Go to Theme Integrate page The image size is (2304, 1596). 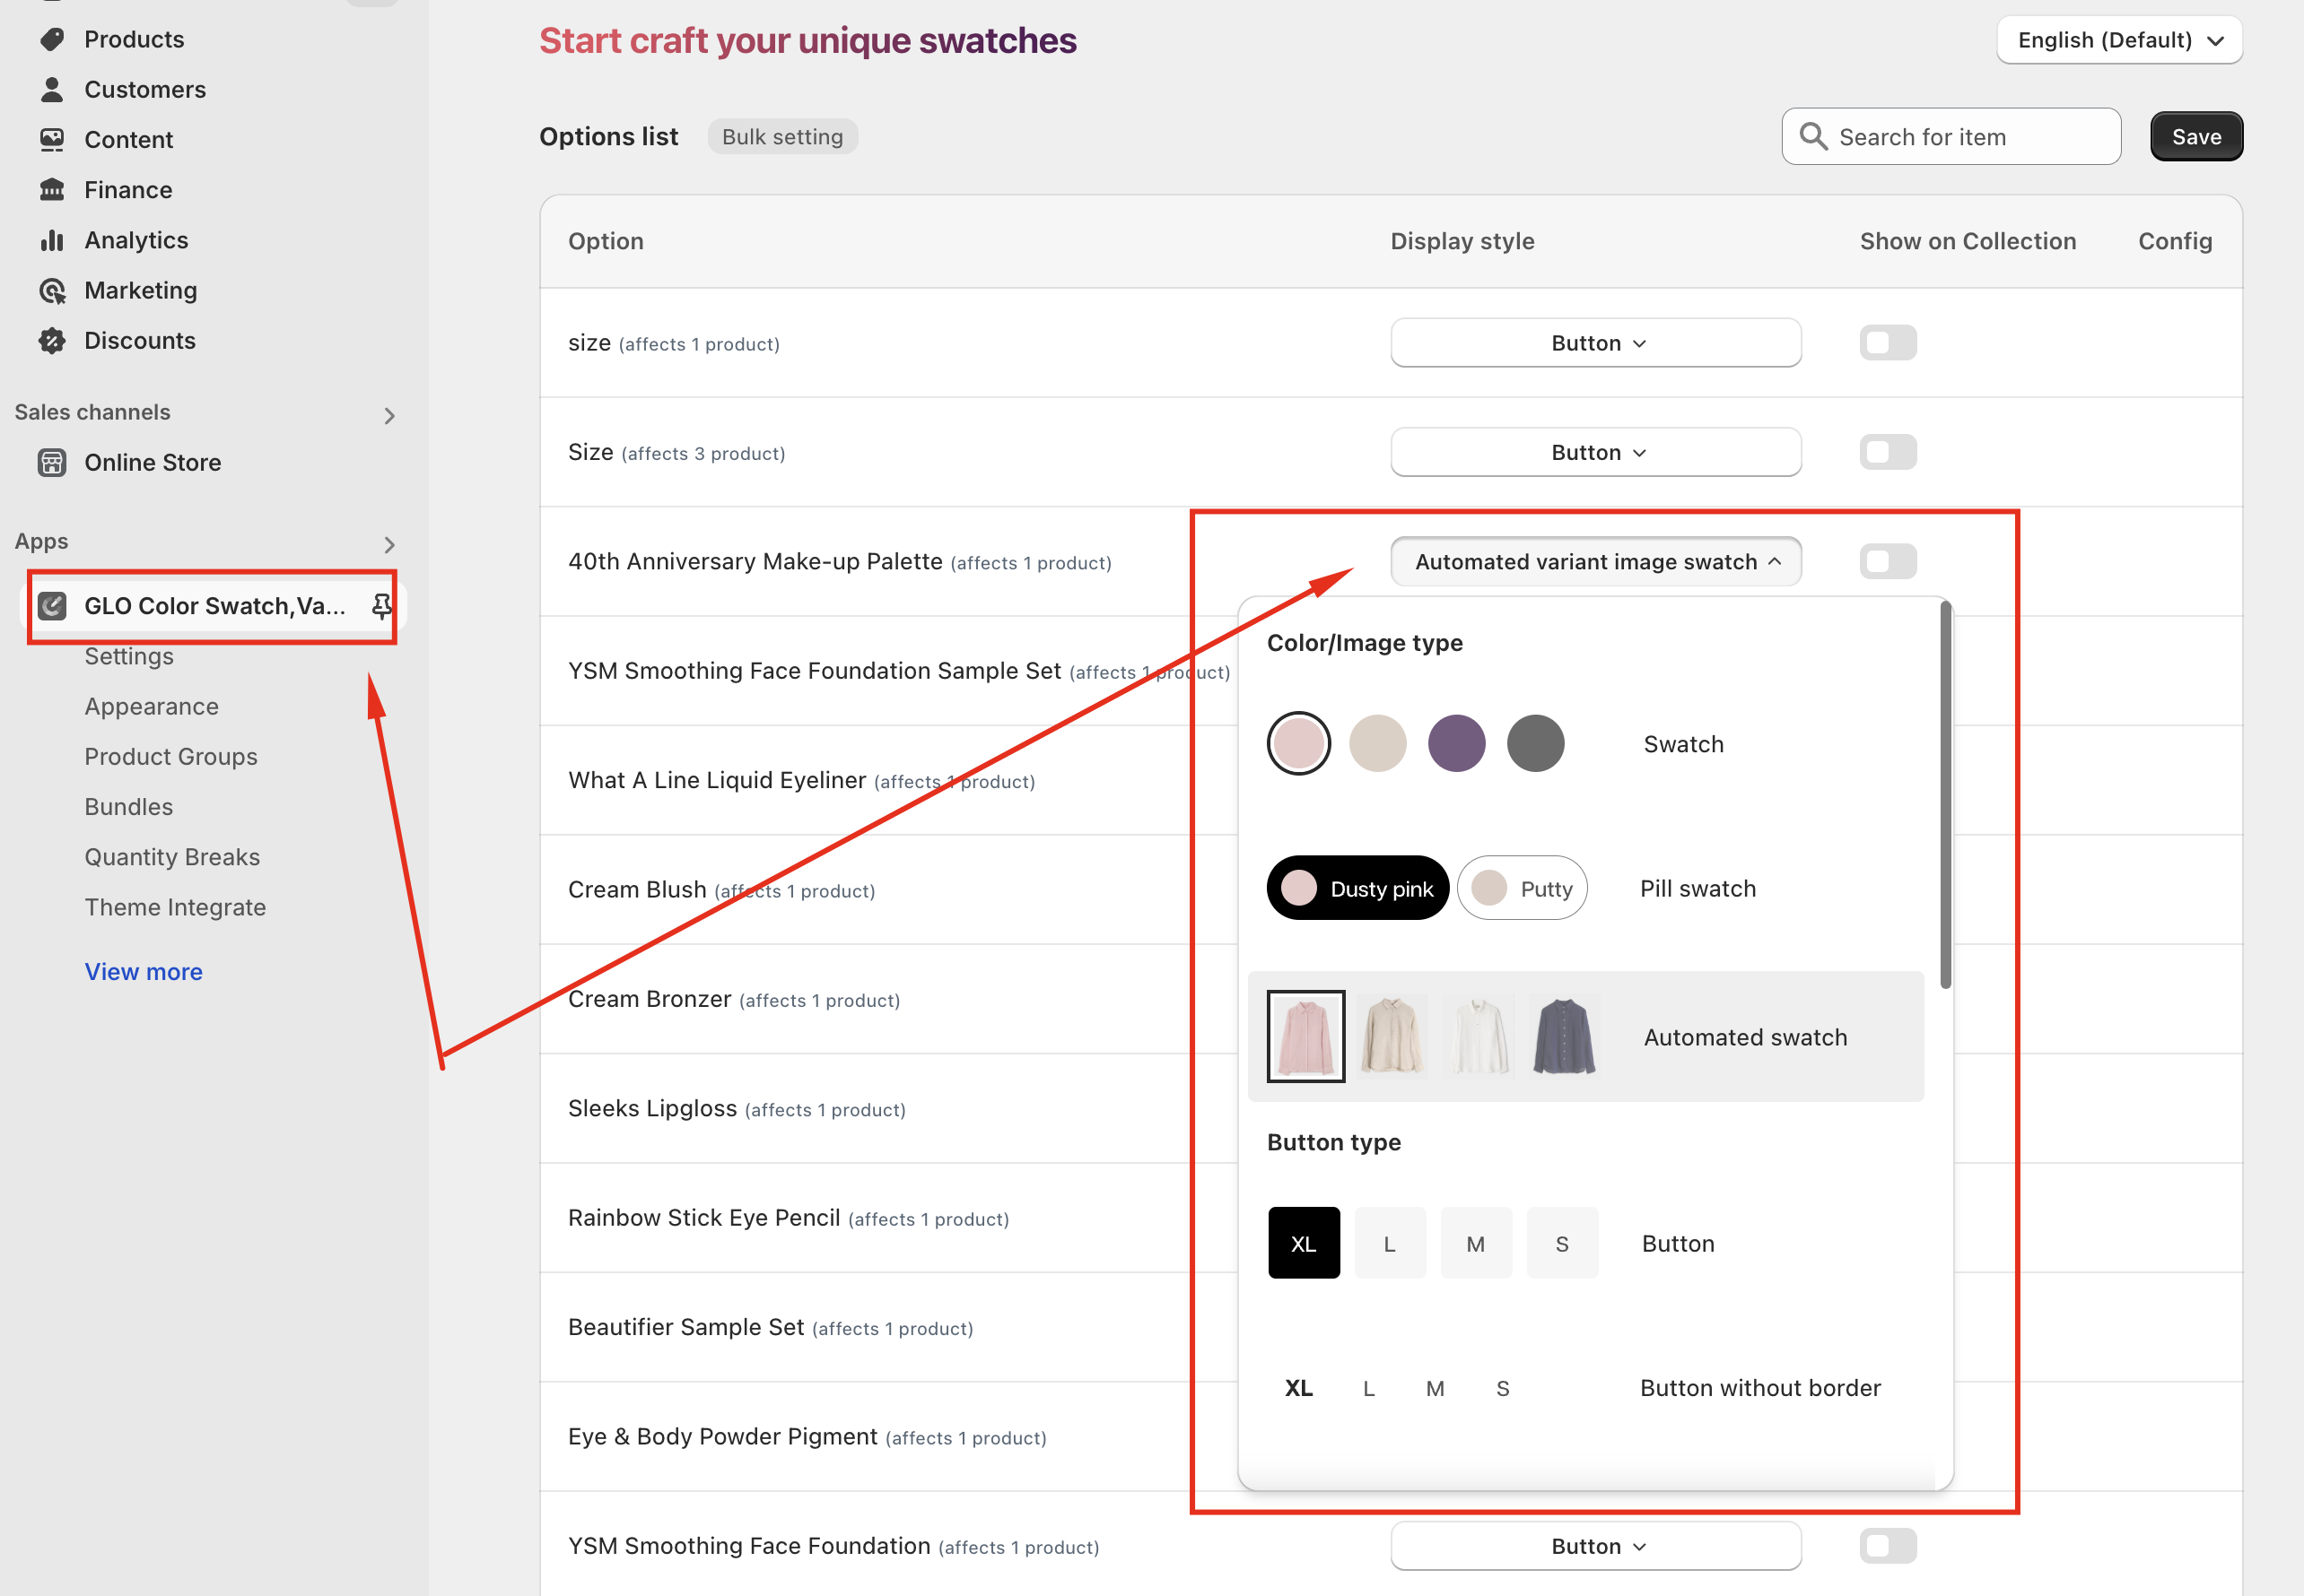[175, 907]
